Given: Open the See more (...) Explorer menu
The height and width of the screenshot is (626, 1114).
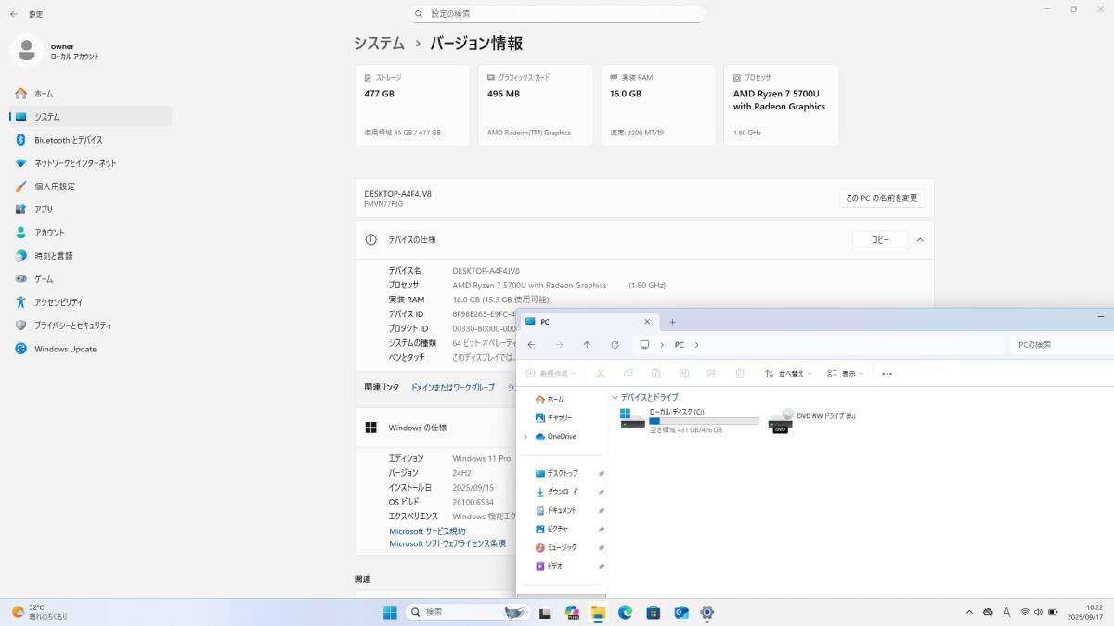Looking at the screenshot, I should pos(887,373).
